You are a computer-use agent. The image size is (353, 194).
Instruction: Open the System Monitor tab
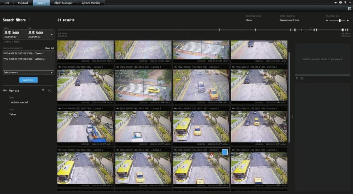91,3
